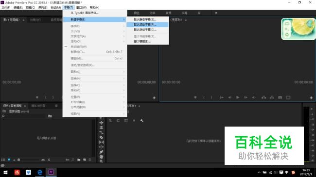Select the Razor tool

(102, 137)
